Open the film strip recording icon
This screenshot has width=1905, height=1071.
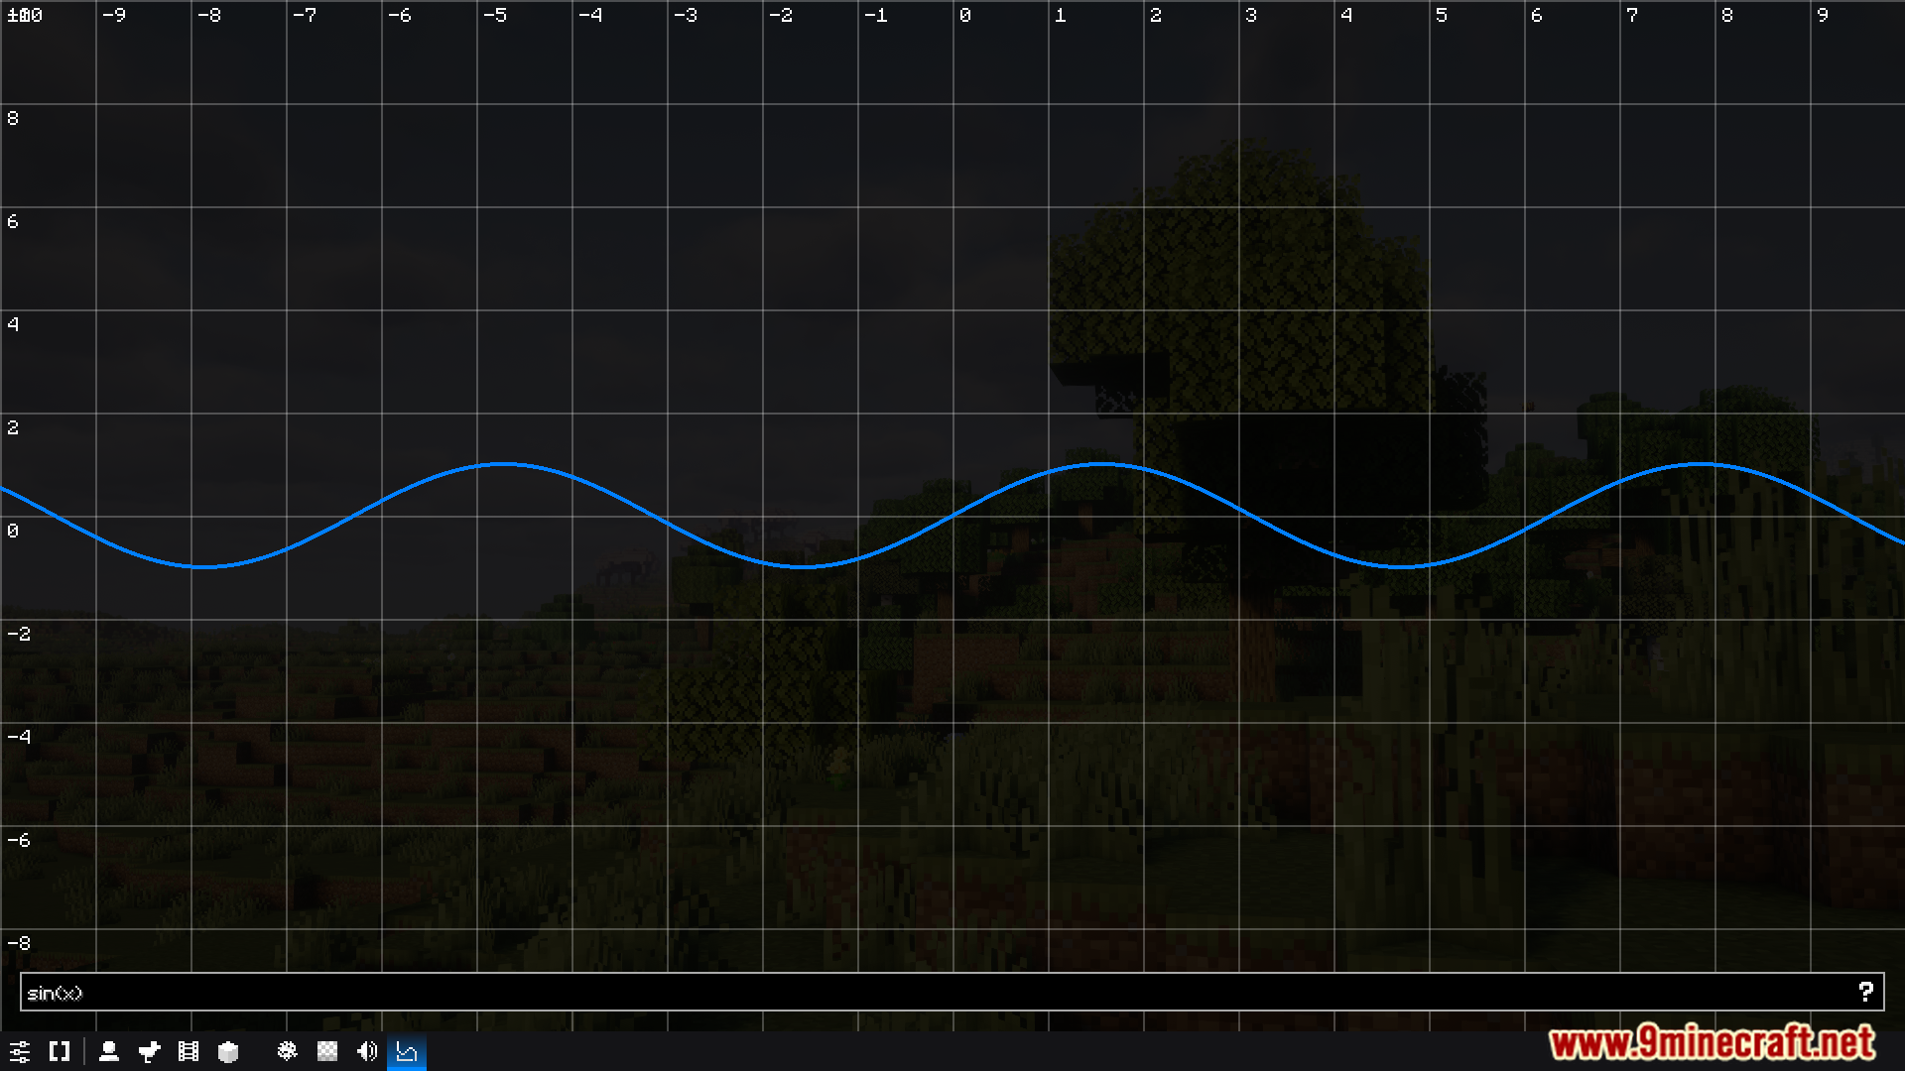pyautogui.click(x=189, y=1051)
